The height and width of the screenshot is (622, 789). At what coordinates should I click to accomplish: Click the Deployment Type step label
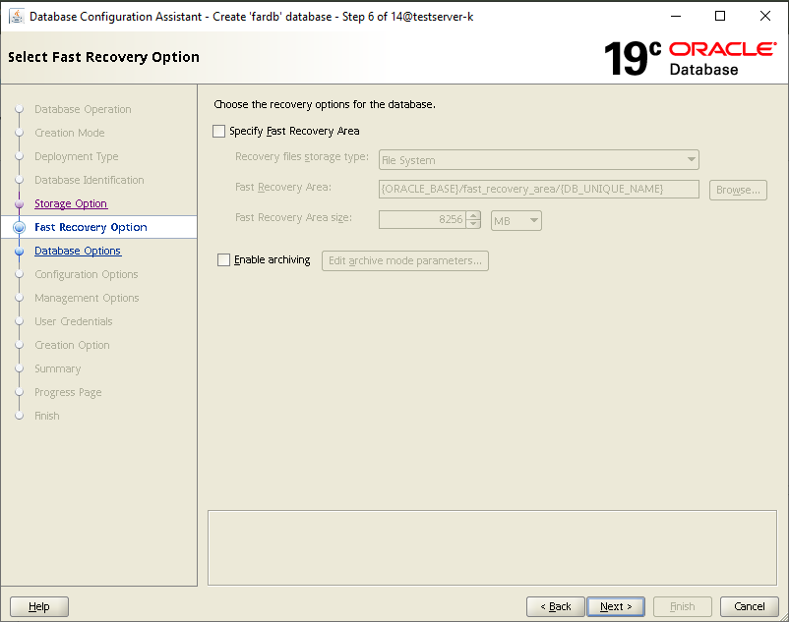coord(77,156)
